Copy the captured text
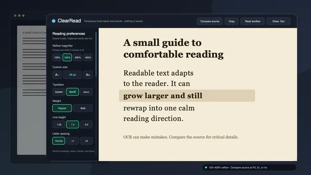Screen dimensions: 311x175 coord(232,21)
